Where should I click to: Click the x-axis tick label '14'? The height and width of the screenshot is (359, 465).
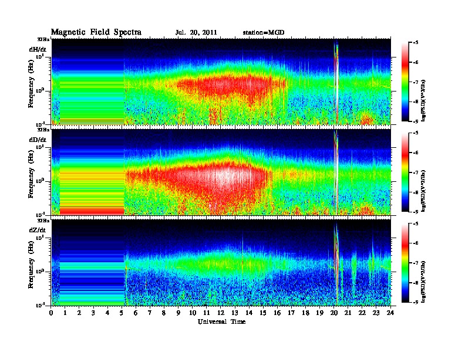point(249,313)
